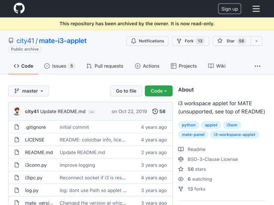Open the log.py file
Viewport: 274px width, 205px height.
point(32,190)
